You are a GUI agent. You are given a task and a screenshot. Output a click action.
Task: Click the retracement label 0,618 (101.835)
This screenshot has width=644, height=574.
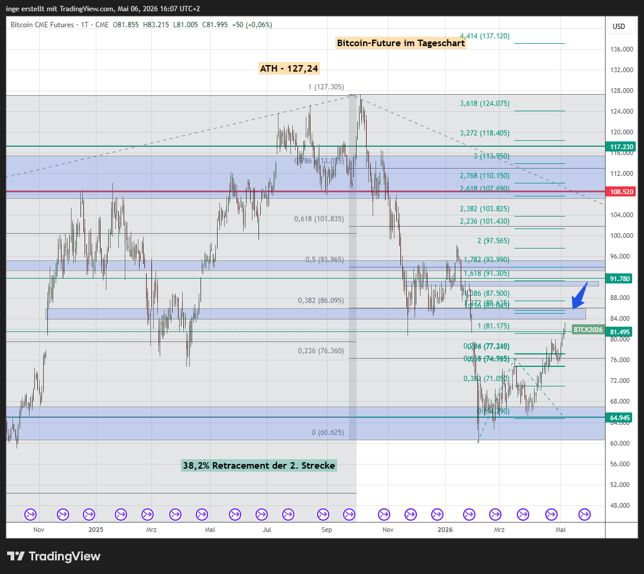(319, 219)
